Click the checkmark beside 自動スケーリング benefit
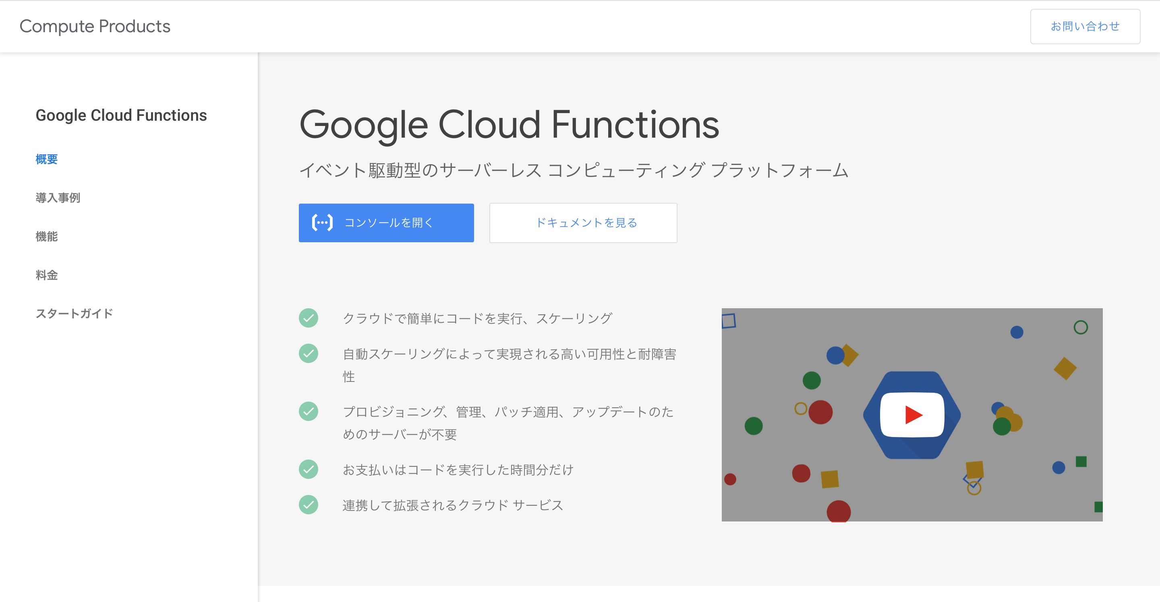 [x=309, y=354]
